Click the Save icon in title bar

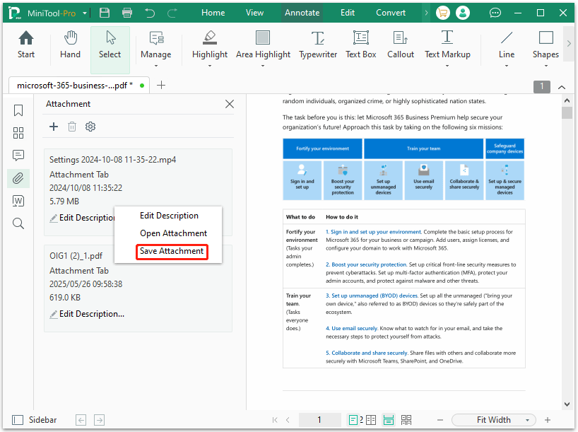coord(105,13)
